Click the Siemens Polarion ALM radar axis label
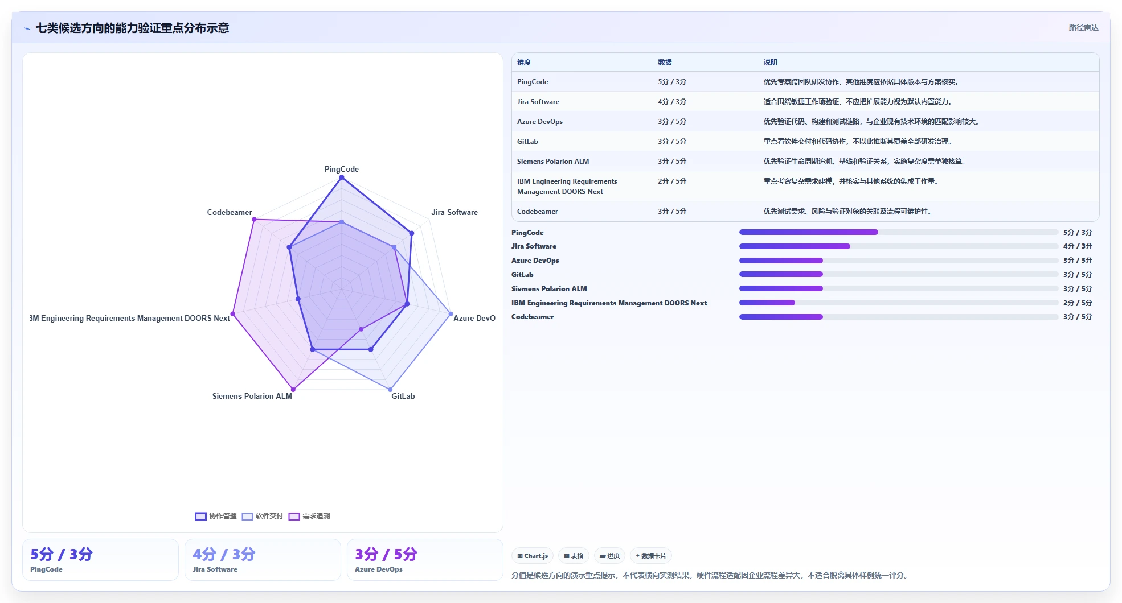1122x603 pixels. 252,396
